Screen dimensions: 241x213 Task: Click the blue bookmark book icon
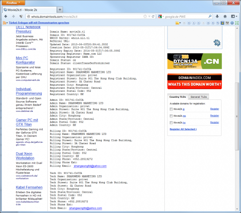pyautogui.click(x=222, y=23)
